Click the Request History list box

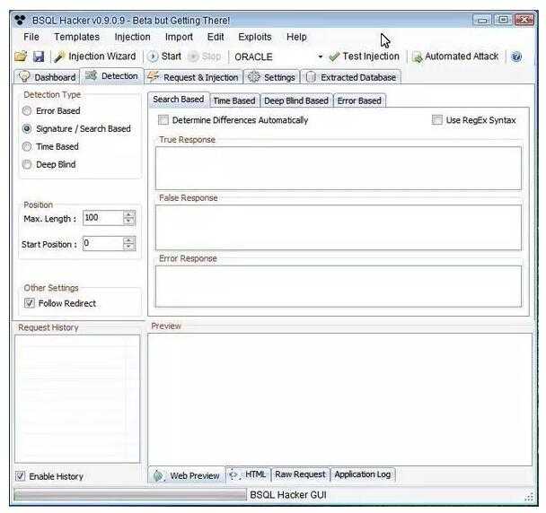(x=77, y=399)
